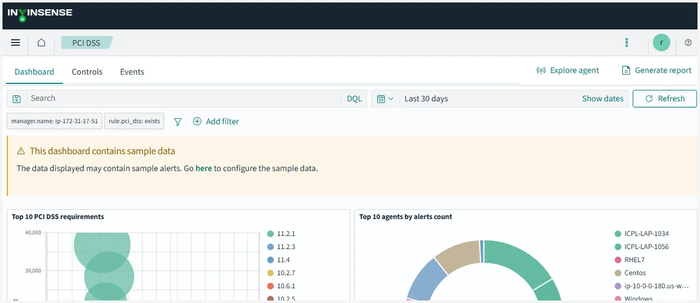This screenshot has height=303, width=700.
Task: Toggle the DQL query language button
Action: point(354,98)
